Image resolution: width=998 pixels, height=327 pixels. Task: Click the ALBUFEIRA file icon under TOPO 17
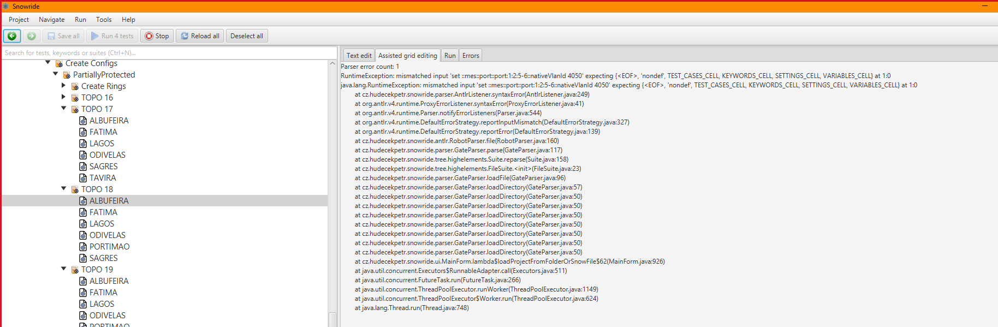click(83, 121)
